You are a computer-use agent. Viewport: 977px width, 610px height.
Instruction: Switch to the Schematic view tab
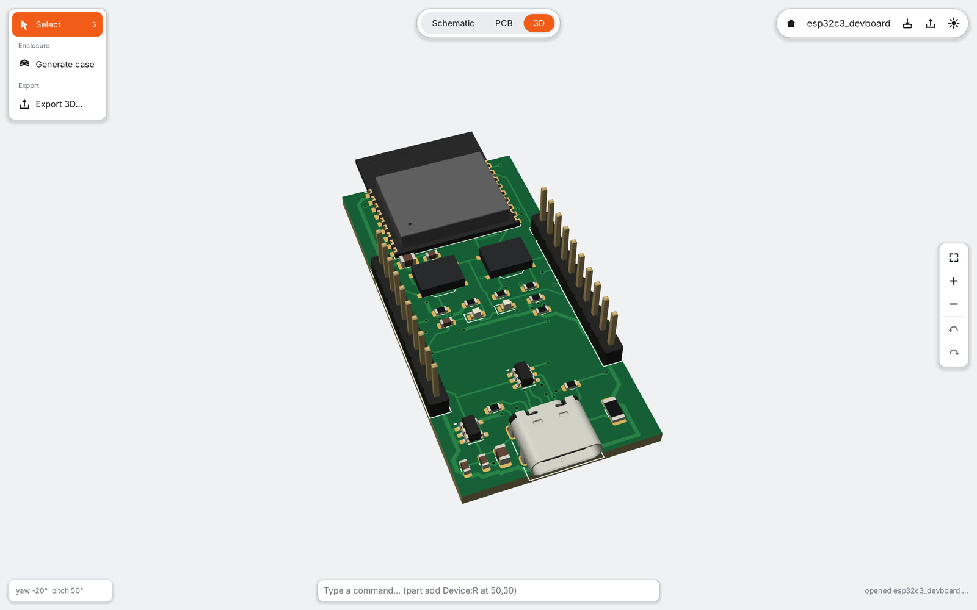[452, 23]
